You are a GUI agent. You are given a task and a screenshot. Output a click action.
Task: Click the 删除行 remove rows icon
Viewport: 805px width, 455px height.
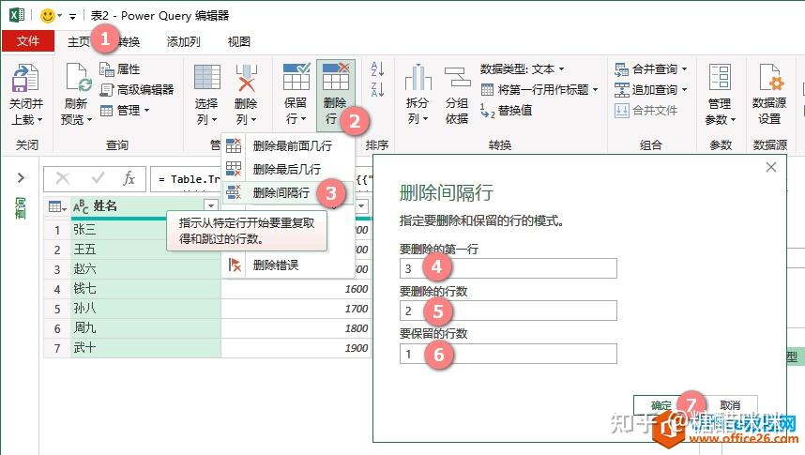pyautogui.click(x=336, y=77)
